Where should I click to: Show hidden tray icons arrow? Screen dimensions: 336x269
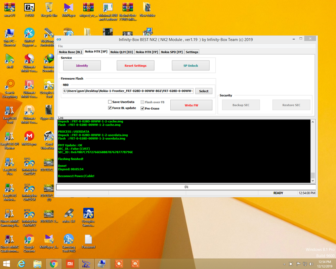click(x=284, y=264)
